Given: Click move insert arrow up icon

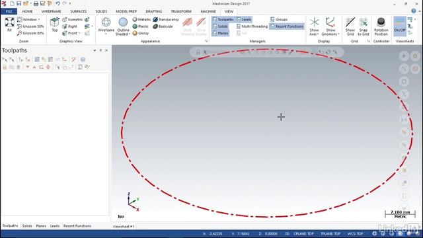Looking at the screenshot, I should coord(34,67).
